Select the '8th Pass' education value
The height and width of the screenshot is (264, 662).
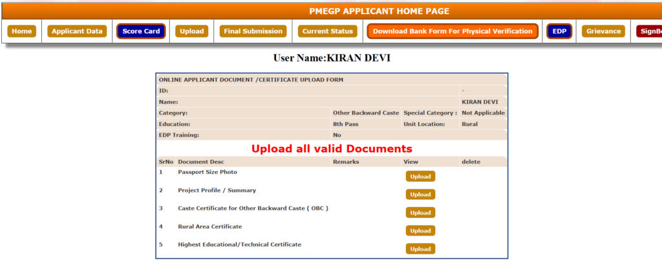coord(345,124)
